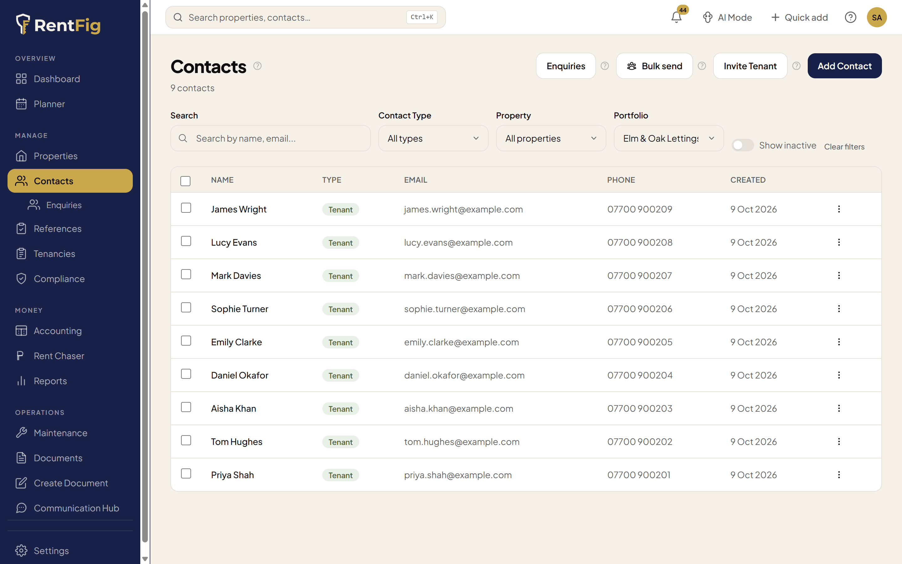Open row actions menu for Aisha Khan
The width and height of the screenshot is (902, 564).
coord(839,409)
